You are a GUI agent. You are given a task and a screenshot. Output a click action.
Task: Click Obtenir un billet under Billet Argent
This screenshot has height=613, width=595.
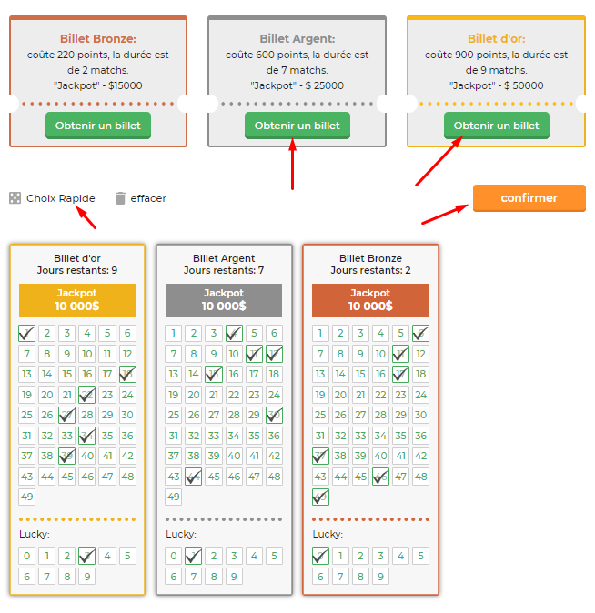coord(297,126)
